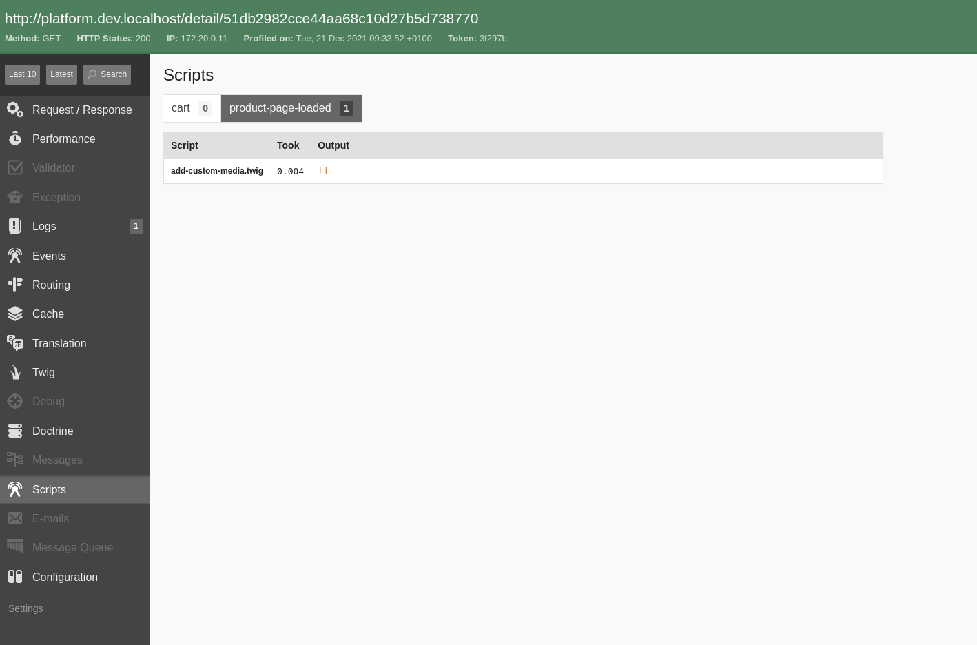The width and height of the screenshot is (977, 645).
Task: Select the Twig template icon
Action: pos(15,372)
